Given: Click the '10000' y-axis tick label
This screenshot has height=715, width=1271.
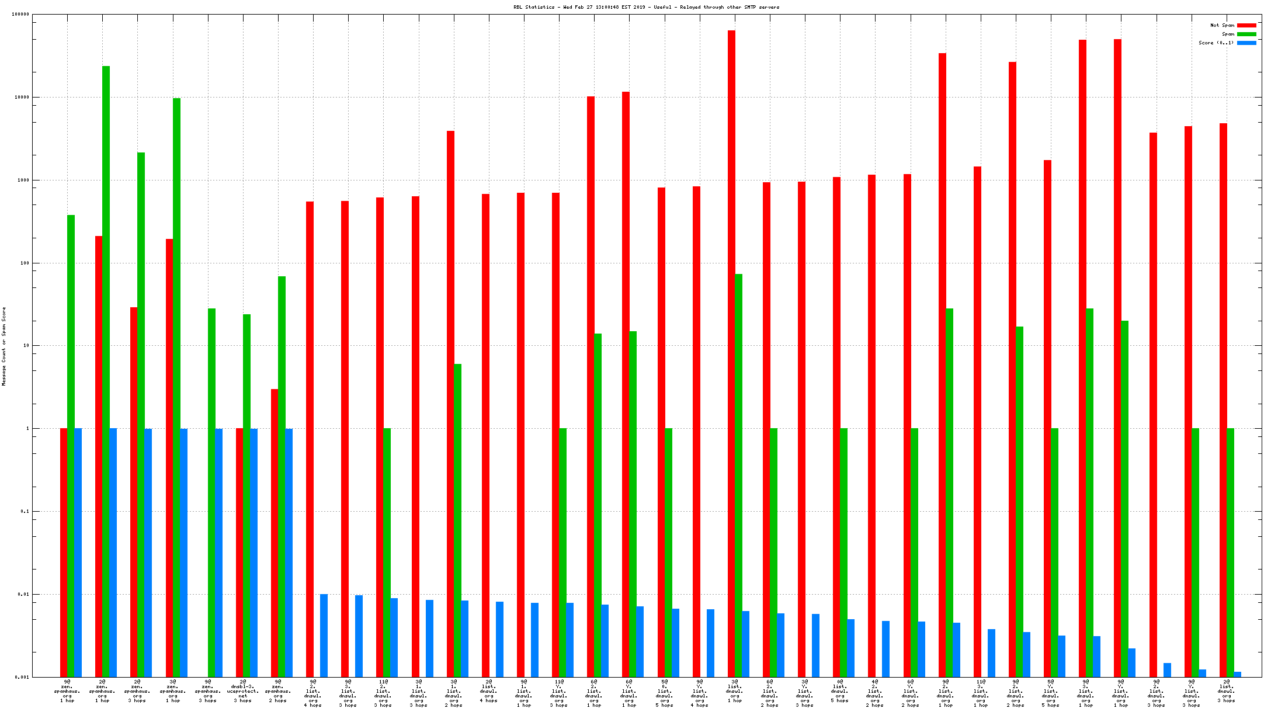Looking at the screenshot, I should (x=21, y=98).
